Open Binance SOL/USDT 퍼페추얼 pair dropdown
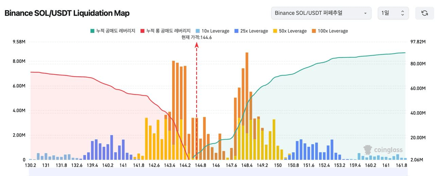Screen dimensions: 435x176 [x=321, y=13]
